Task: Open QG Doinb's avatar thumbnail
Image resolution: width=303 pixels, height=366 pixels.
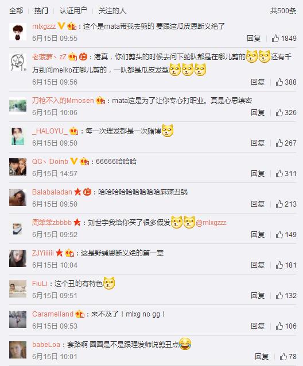Action: [x=18, y=167]
